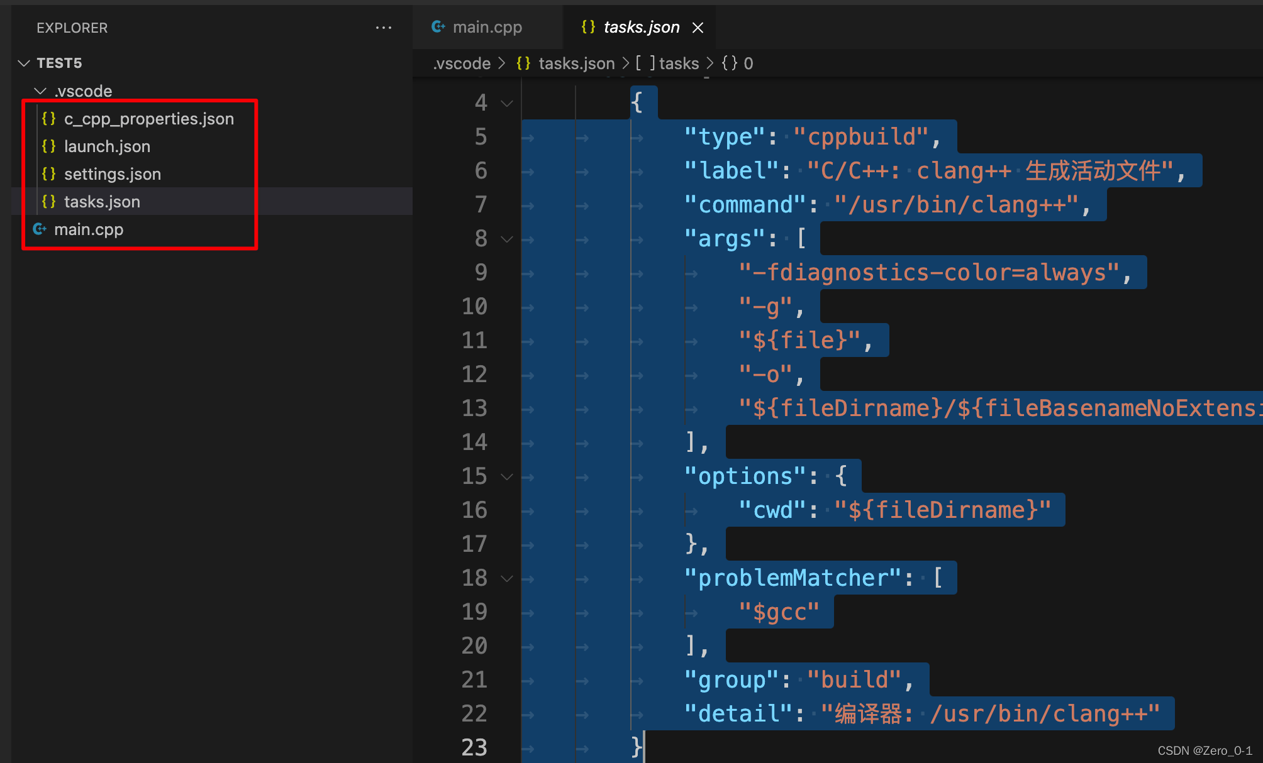
Task: Switch to the main.cpp editor tab
Action: 487,28
